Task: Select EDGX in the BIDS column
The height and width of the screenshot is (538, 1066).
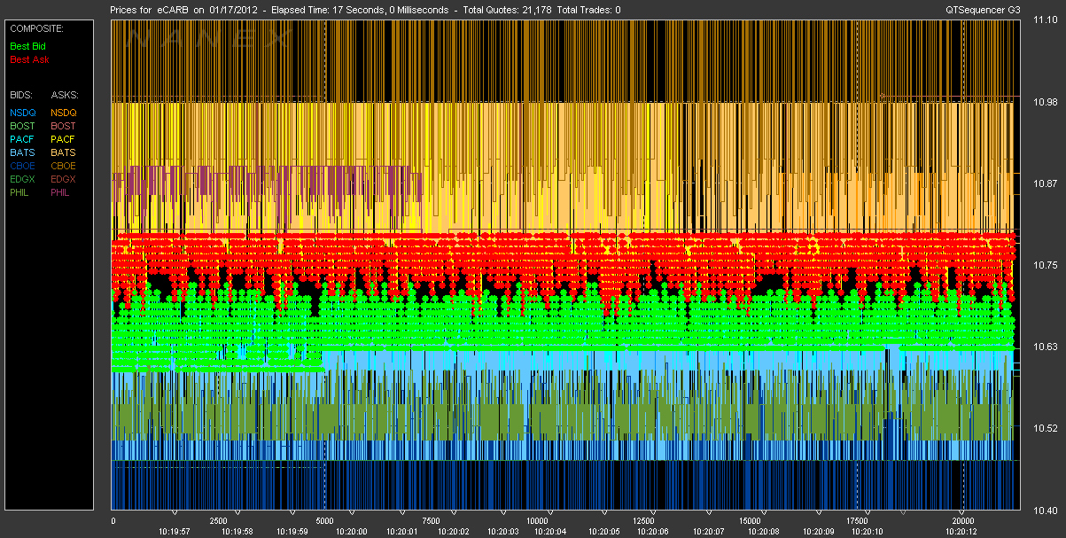Action: [22, 179]
